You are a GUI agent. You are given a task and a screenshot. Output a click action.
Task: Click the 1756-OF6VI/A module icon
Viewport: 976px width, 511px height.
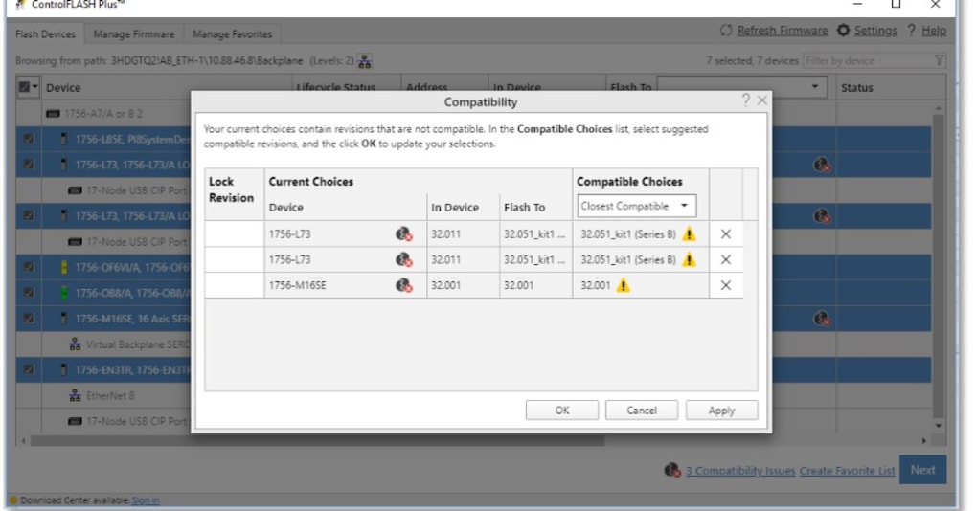63,267
